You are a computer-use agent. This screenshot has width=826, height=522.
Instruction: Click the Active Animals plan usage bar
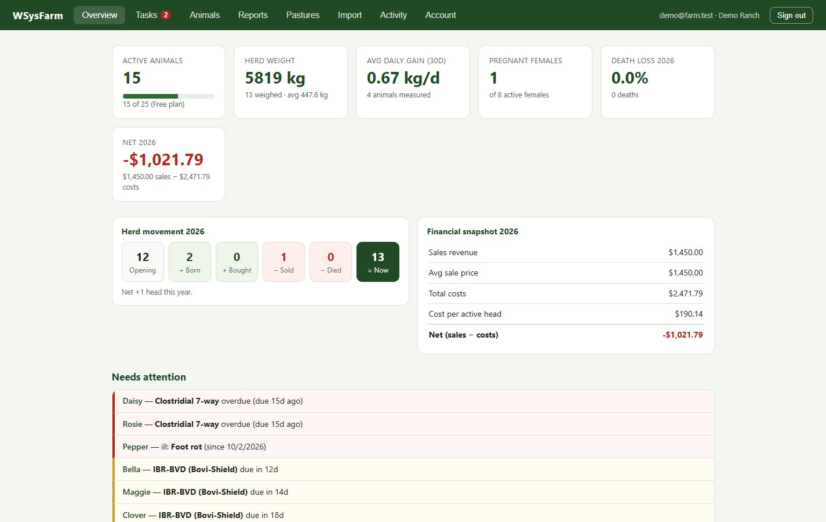point(168,96)
